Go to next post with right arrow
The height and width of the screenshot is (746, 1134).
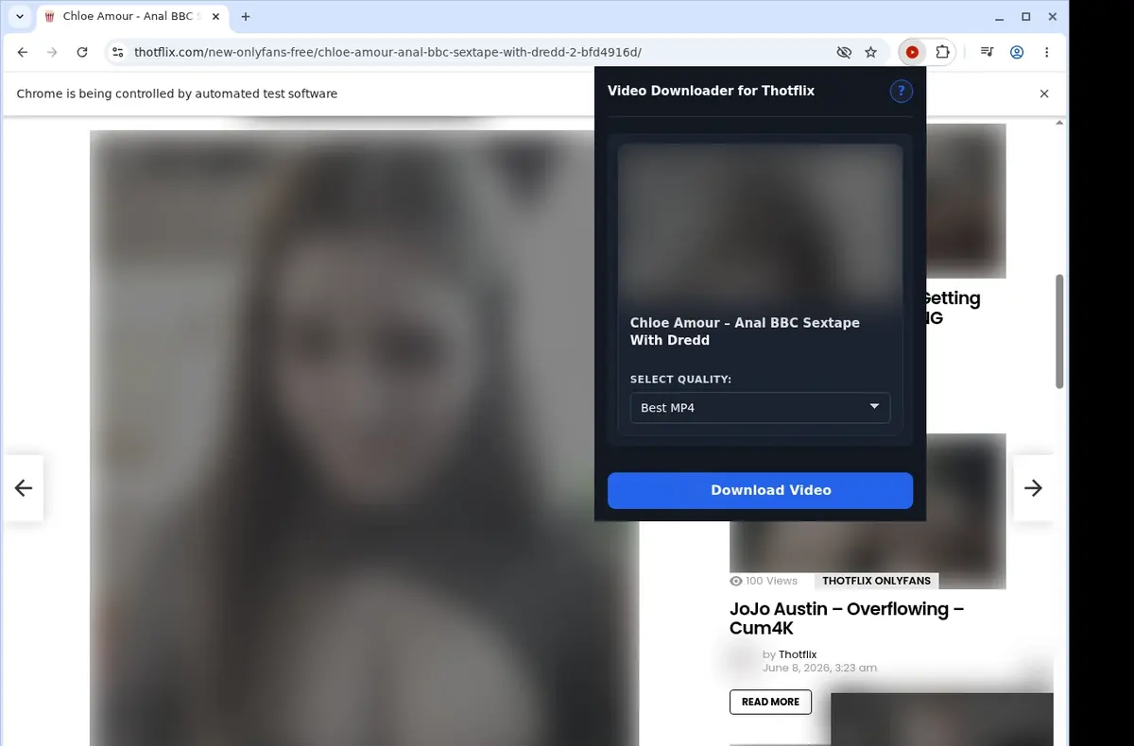(x=1034, y=488)
